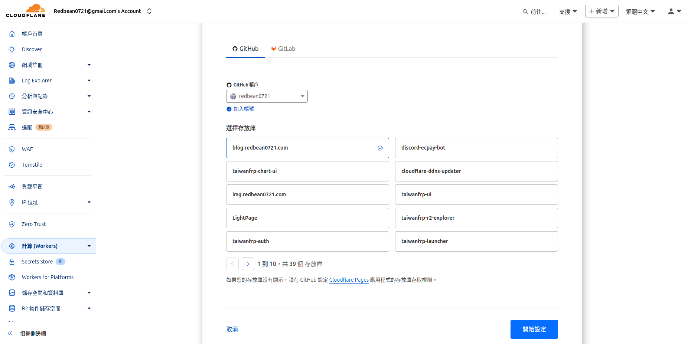688x344 pixels.
Task: Open Zero Trust from the sidebar icon
Action: click(x=12, y=224)
